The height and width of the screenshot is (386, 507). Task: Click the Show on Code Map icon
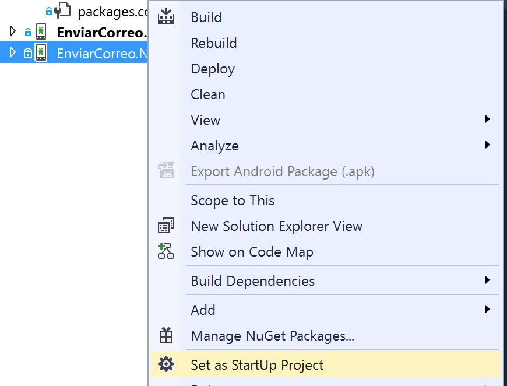[166, 252]
